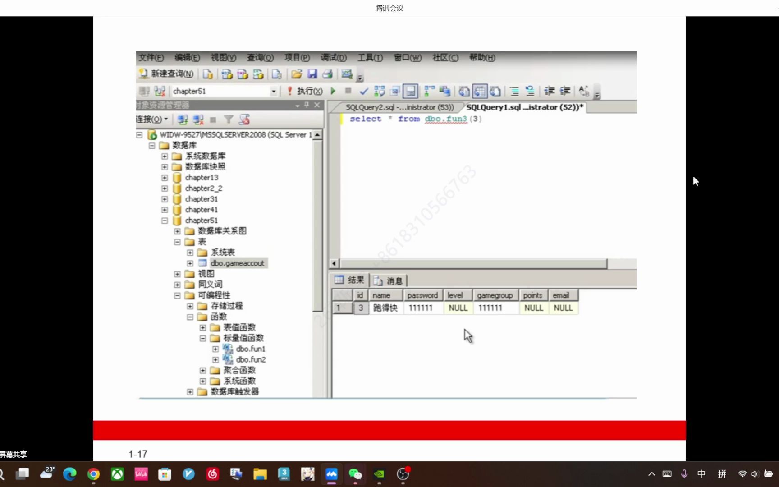Expand the 存储过程 node

pos(190,306)
